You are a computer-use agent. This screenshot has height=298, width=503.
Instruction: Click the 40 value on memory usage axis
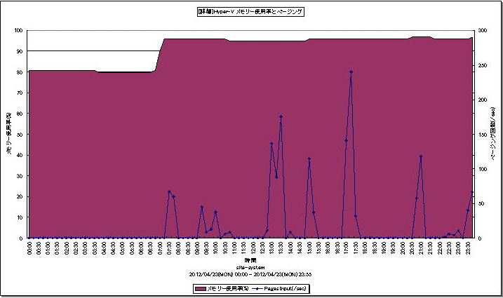[20, 155]
